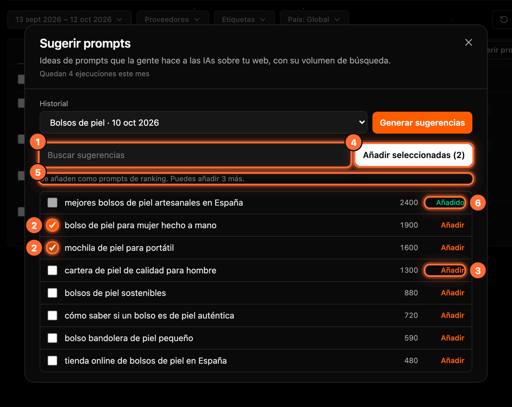The width and height of the screenshot is (512, 407).
Task: Click the Generar sugerencias button
Action: [x=422, y=123]
